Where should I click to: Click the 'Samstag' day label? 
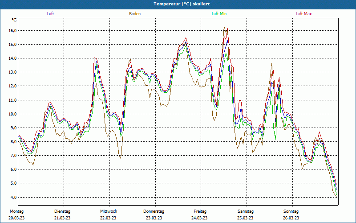pos(246,211)
